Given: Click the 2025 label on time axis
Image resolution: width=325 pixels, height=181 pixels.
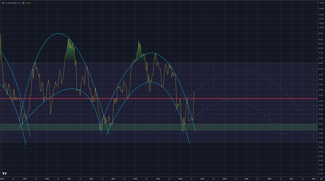Looking at the screenshot, I should (158, 179).
